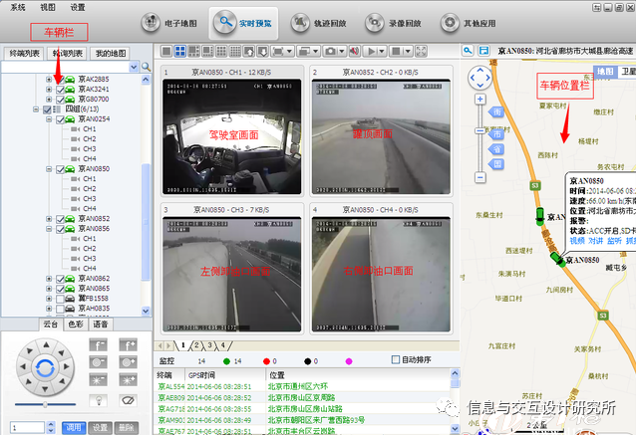Switch to 色彩 tab

(x=76, y=325)
